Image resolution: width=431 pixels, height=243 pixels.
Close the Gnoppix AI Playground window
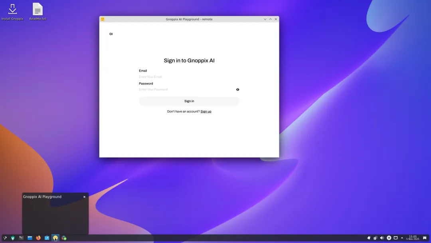[x=276, y=19]
